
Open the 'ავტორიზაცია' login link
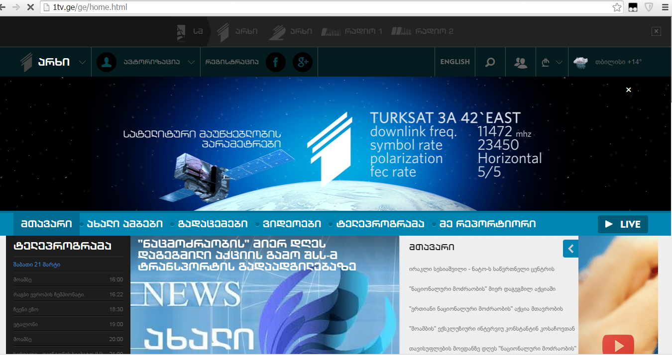point(152,63)
